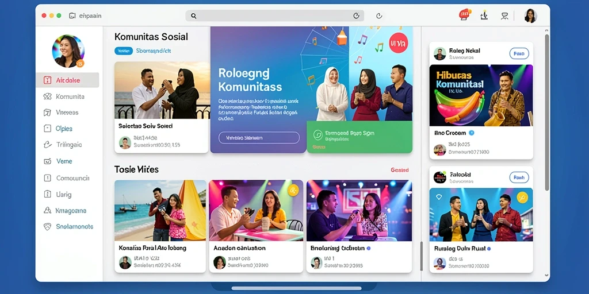This screenshot has height=294, width=589.
Task: Click the right-hand vertical scrollbar
Action: tap(547, 113)
